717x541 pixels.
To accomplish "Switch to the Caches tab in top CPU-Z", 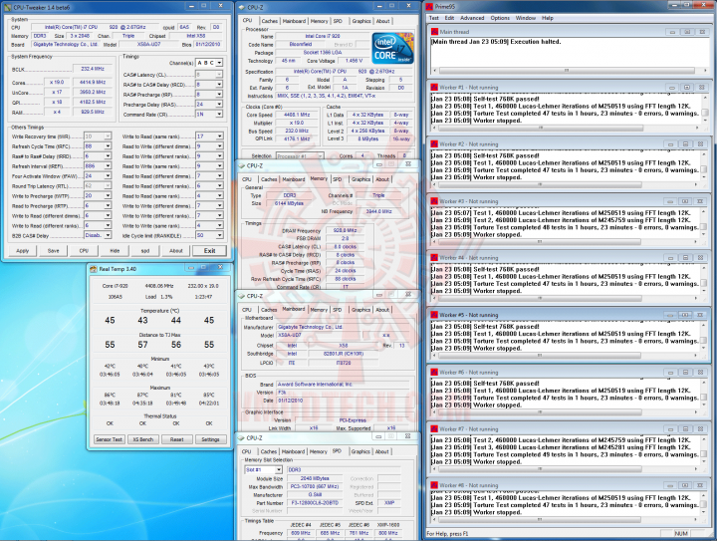I will 270,20.
